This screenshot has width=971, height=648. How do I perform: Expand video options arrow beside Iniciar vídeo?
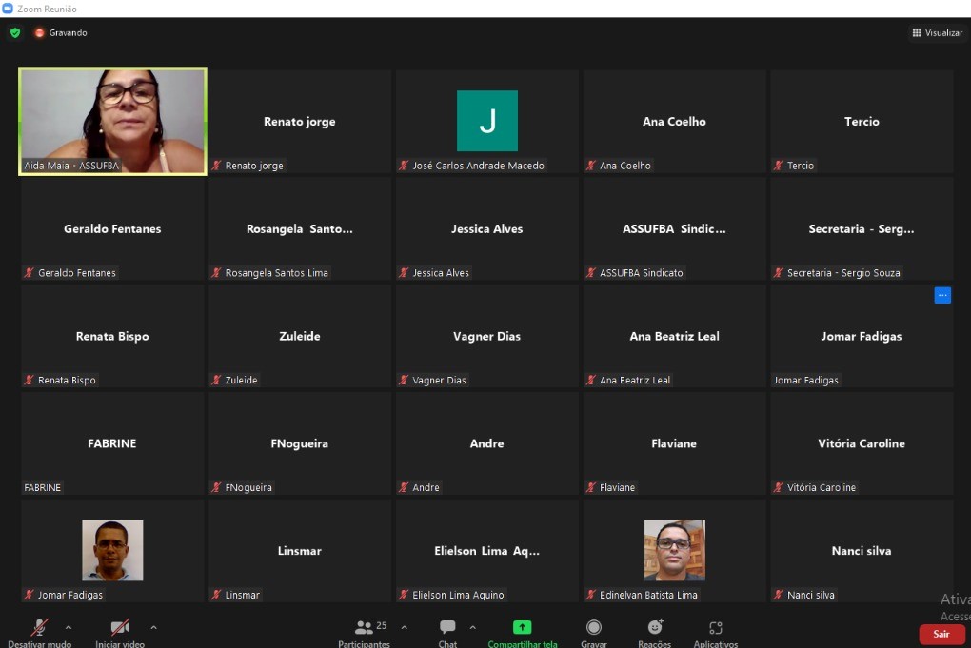[x=153, y=628]
